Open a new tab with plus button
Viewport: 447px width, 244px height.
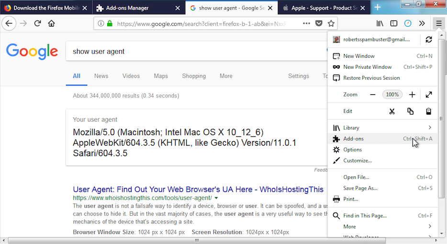pyautogui.click(x=378, y=8)
